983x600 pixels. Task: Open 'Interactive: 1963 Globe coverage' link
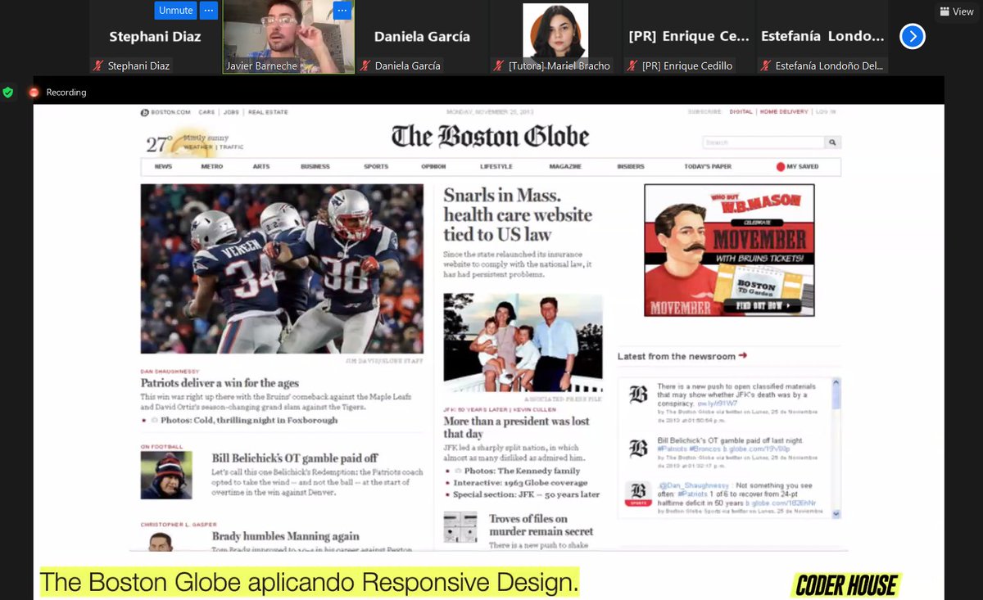[x=521, y=483]
